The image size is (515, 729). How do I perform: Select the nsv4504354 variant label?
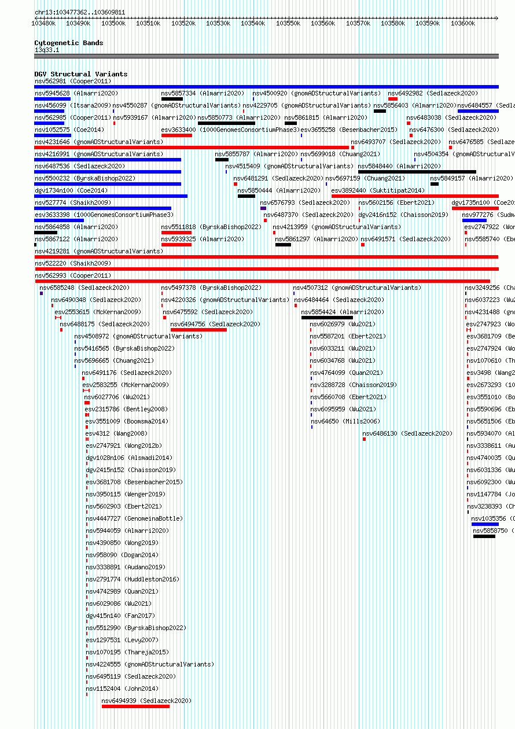[464, 154]
